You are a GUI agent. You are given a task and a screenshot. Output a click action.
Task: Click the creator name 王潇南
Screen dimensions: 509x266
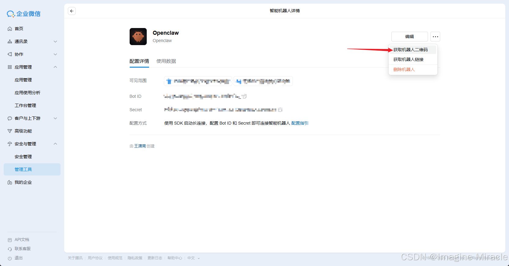coord(140,146)
